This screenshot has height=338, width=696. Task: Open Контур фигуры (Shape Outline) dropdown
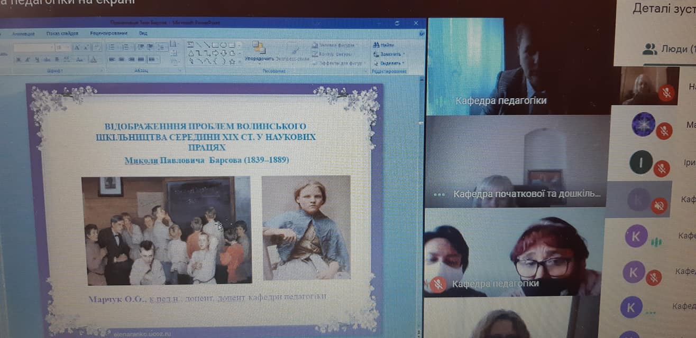pos(334,54)
